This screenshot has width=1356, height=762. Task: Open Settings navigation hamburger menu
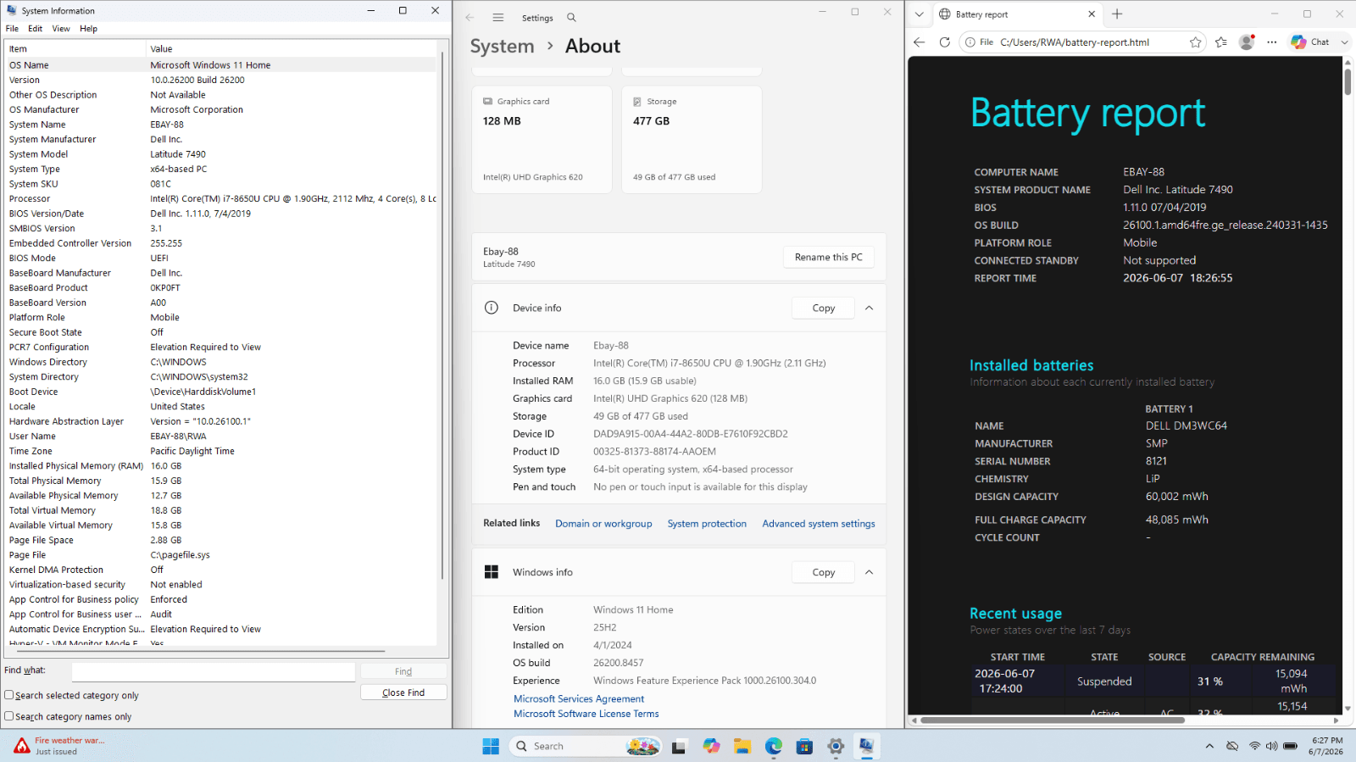pos(498,18)
